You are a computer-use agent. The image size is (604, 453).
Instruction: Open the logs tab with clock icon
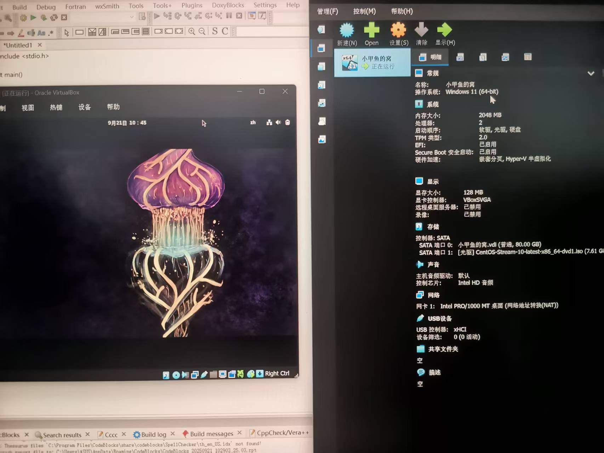483,57
